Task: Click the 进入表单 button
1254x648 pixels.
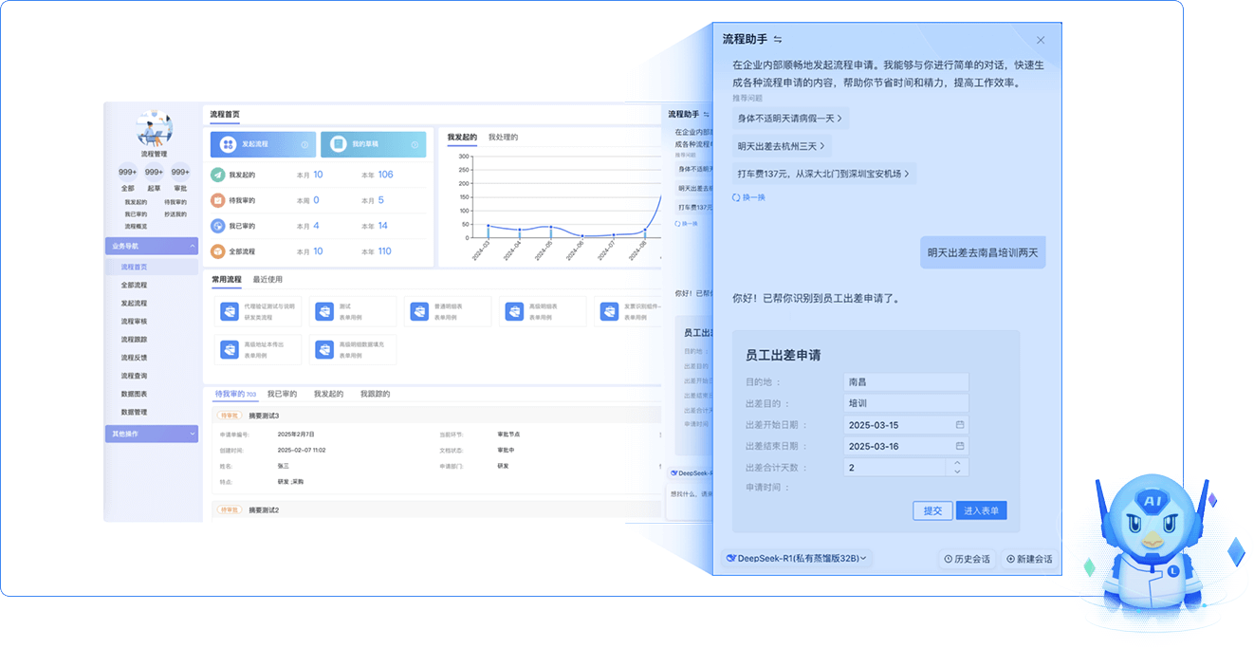Action: (x=981, y=510)
